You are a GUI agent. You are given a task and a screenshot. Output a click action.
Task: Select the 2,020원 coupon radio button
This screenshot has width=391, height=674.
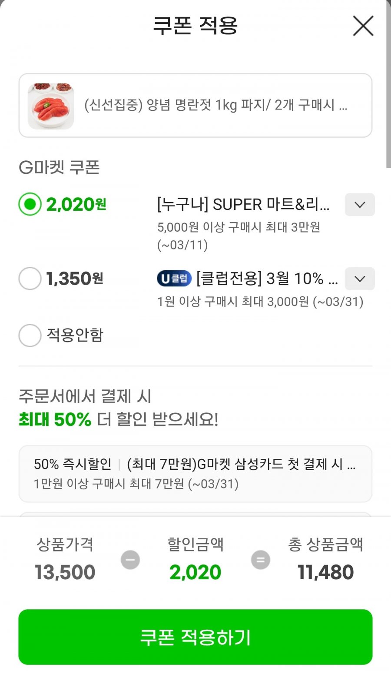(x=30, y=204)
